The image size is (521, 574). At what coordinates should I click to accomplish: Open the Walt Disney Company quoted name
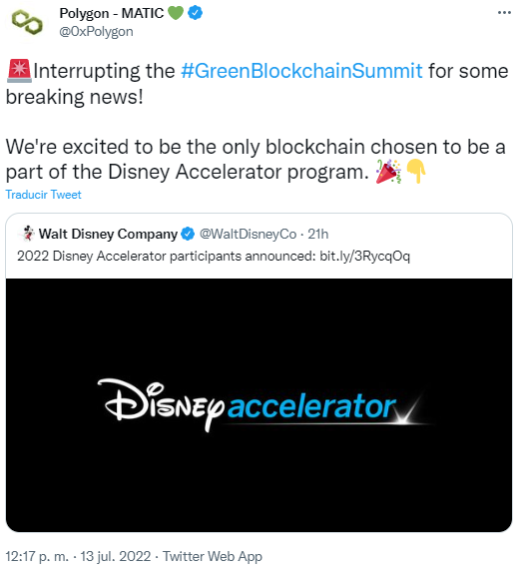(x=108, y=234)
